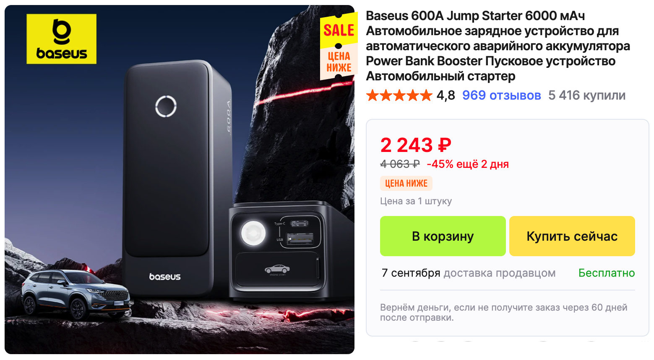
Task: Click the ЦЕНА НИЖЕ orange badge
Action: [406, 183]
